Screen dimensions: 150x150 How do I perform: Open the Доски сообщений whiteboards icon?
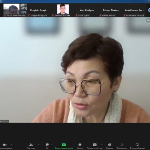(x=137, y=146)
